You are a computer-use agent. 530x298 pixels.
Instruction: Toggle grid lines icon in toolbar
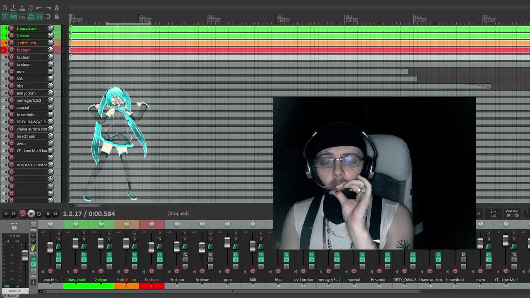point(39,17)
